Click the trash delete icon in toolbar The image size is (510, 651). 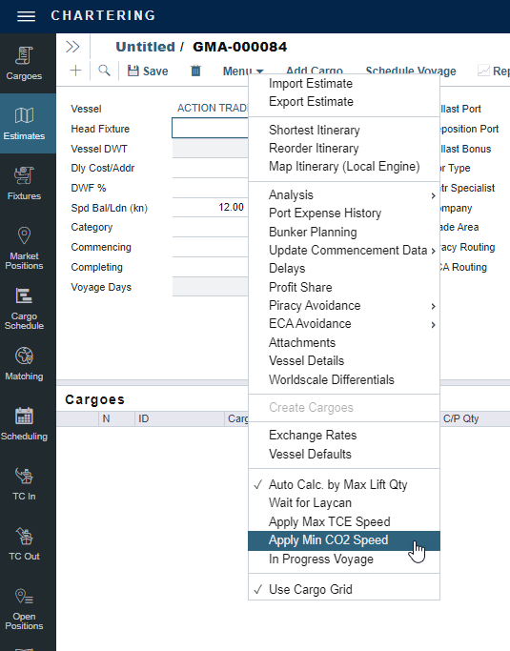[x=195, y=71]
